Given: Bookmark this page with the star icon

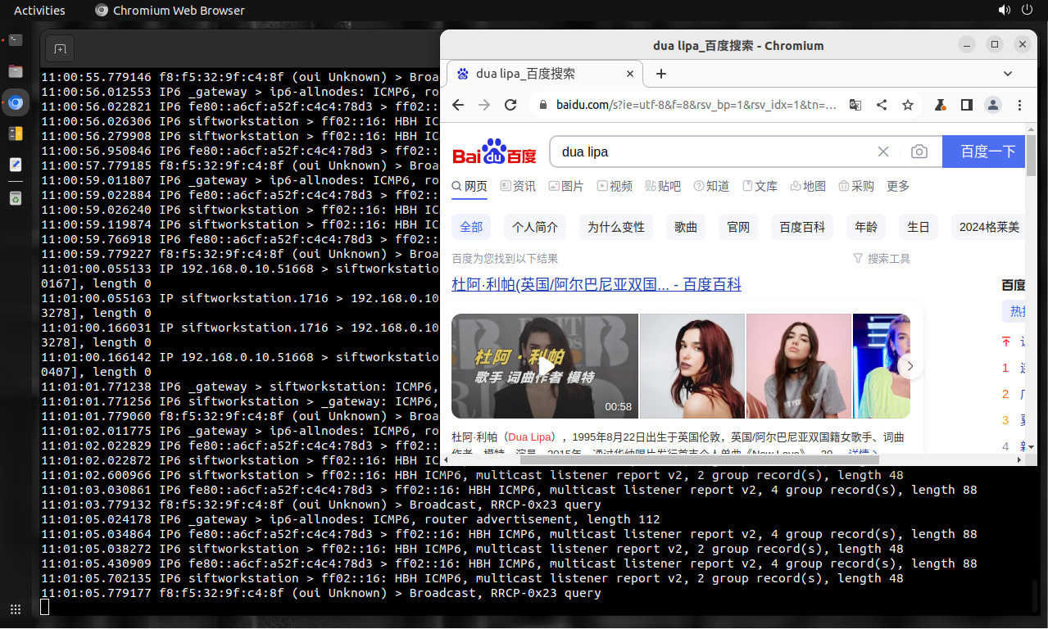Looking at the screenshot, I should pos(908,105).
